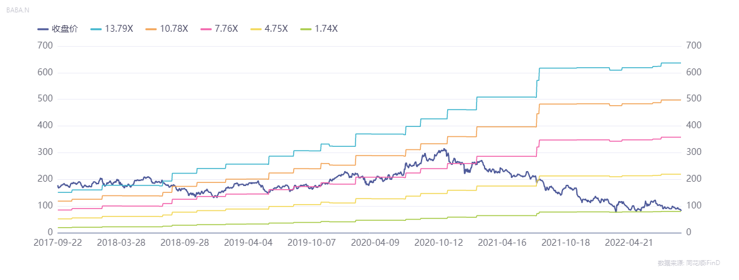Viewport: 739px width, 280px height.
Task: Click the 2019-04-04 x-axis label
Action: 248,243
